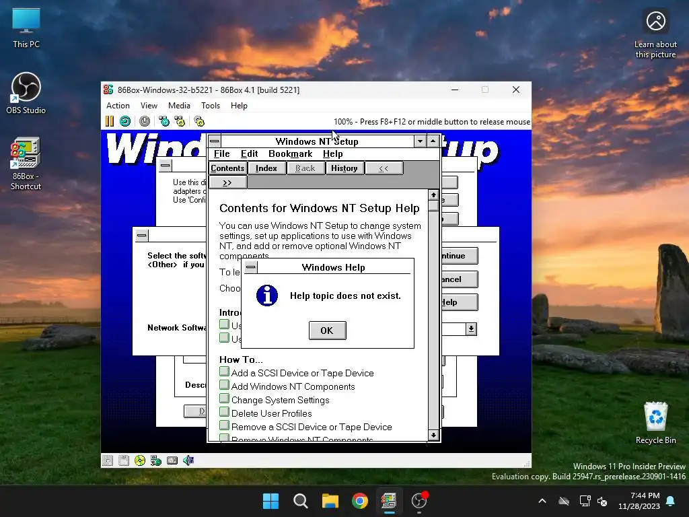Open the 86Box View menu

pyautogui.click(x=149, y=106)
